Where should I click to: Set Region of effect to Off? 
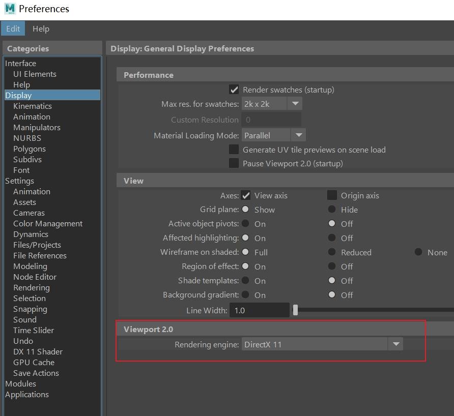[x=332, y=266]
